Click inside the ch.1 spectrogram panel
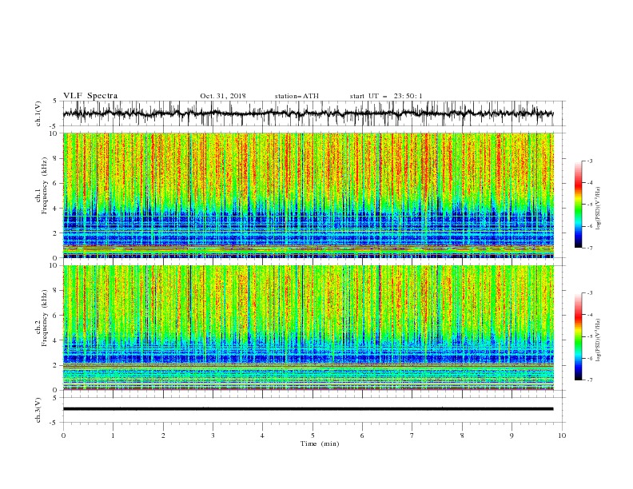Screen dimensions: 633x489 coord(308,195)
